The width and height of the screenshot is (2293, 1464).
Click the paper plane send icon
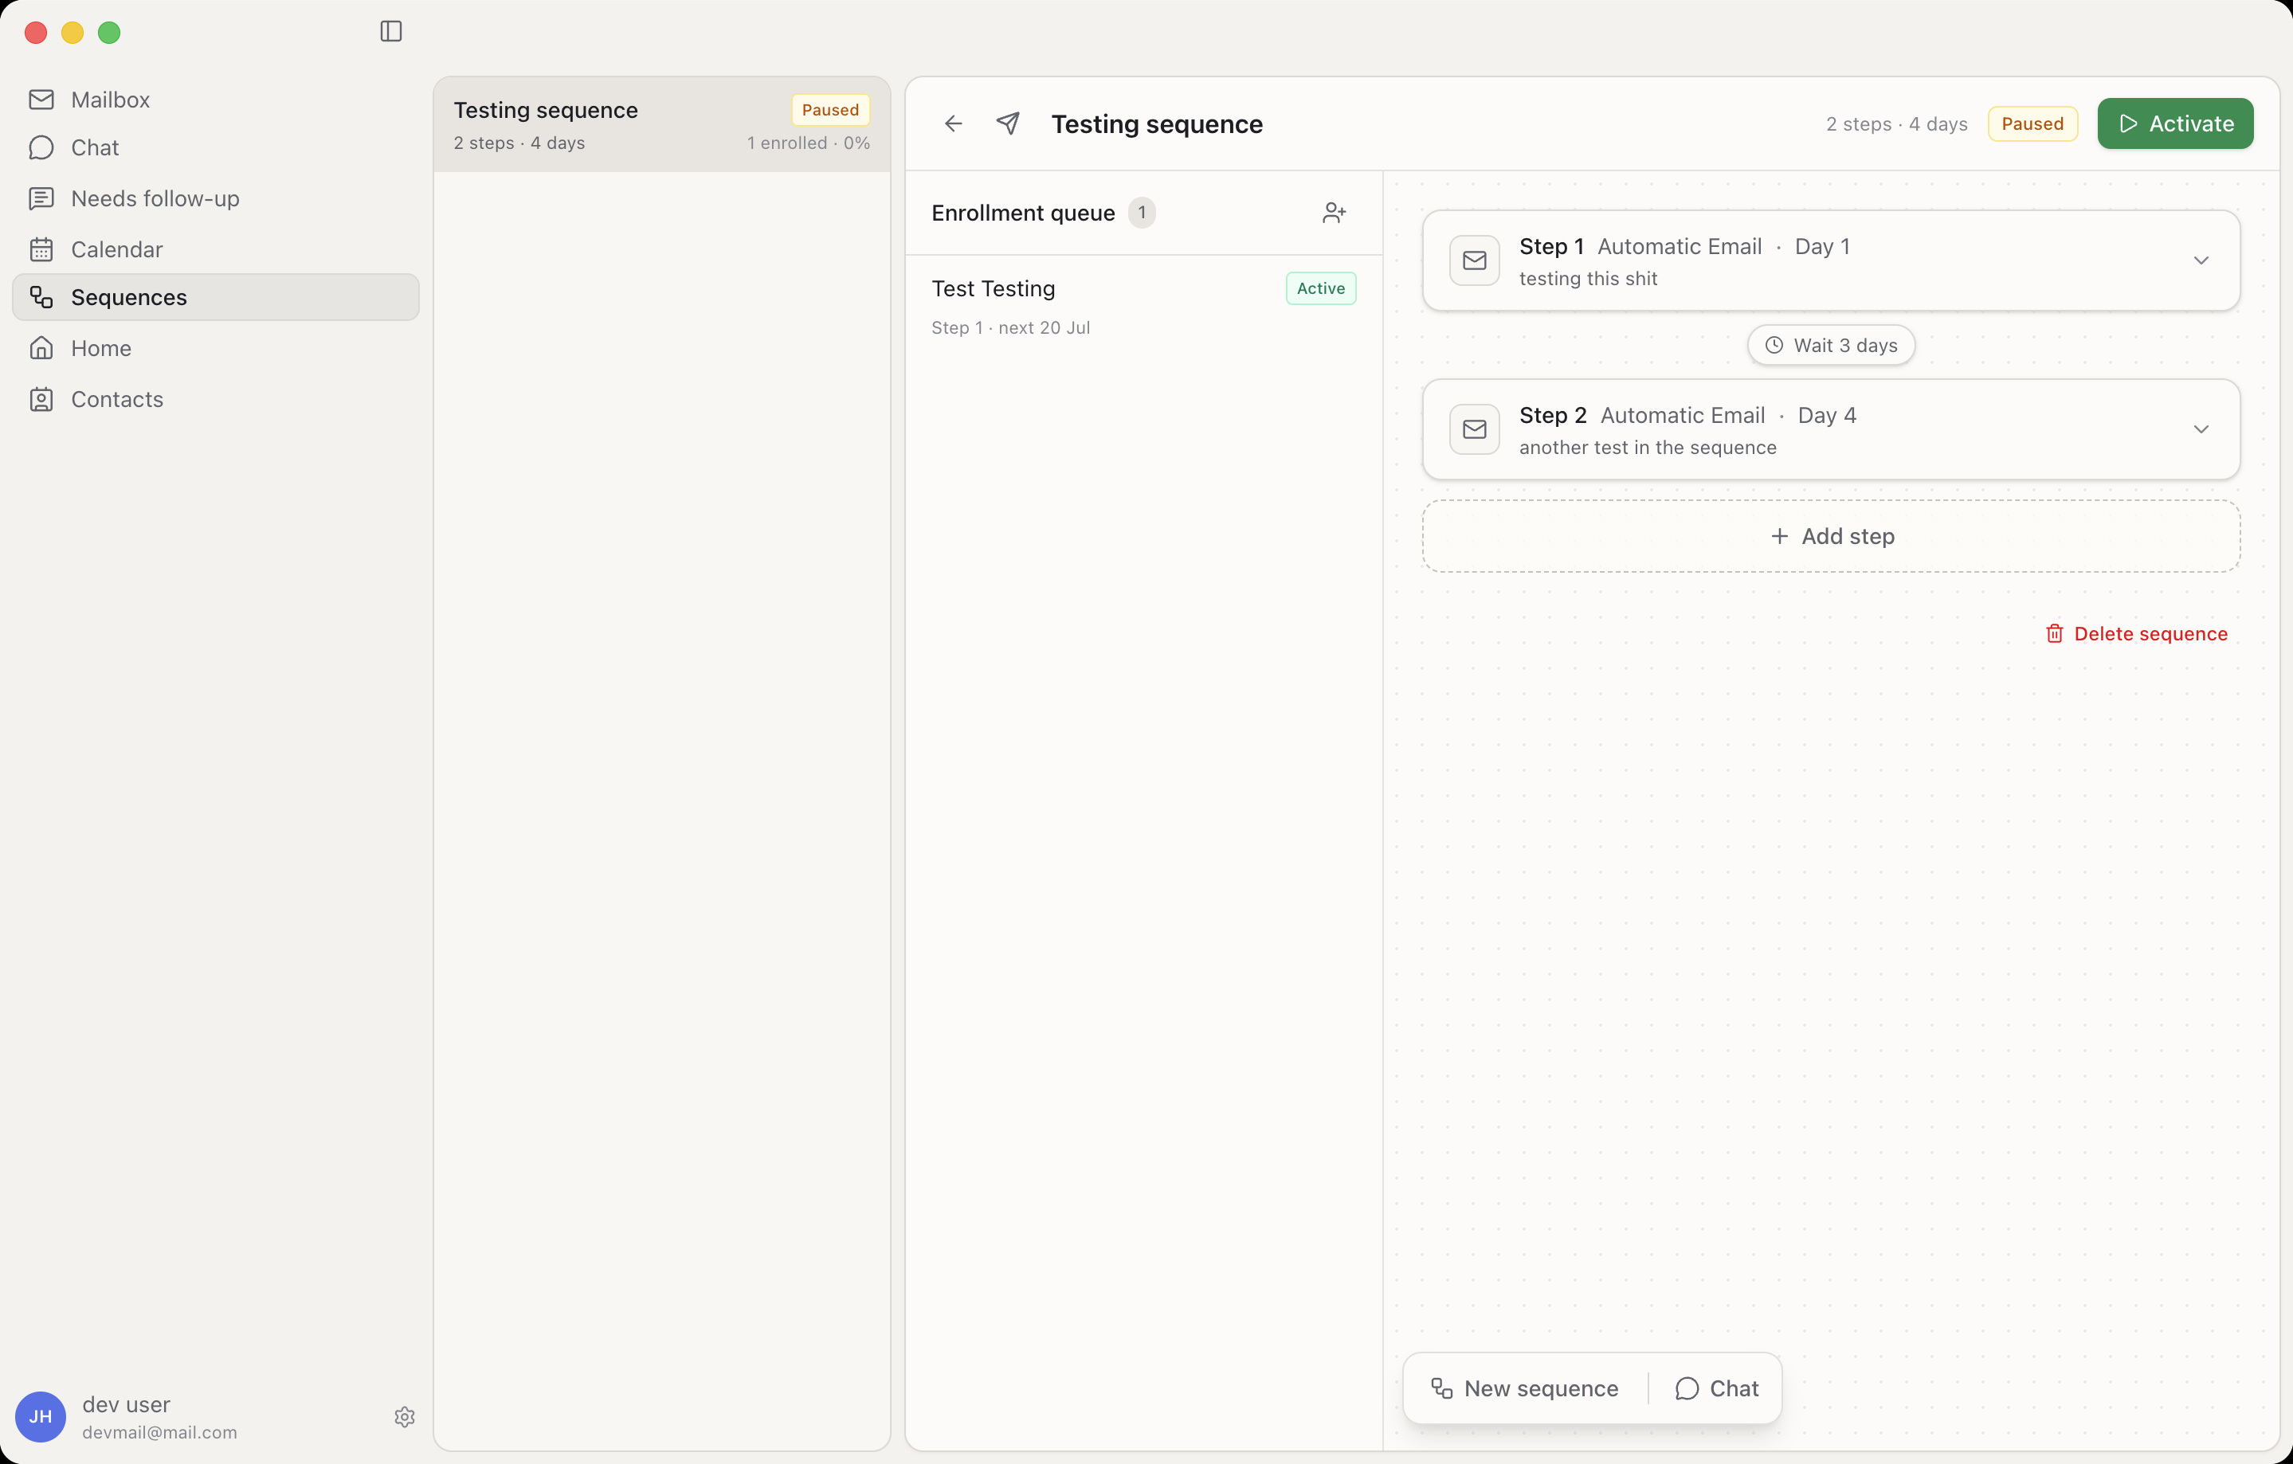(x=1008, y=123)
